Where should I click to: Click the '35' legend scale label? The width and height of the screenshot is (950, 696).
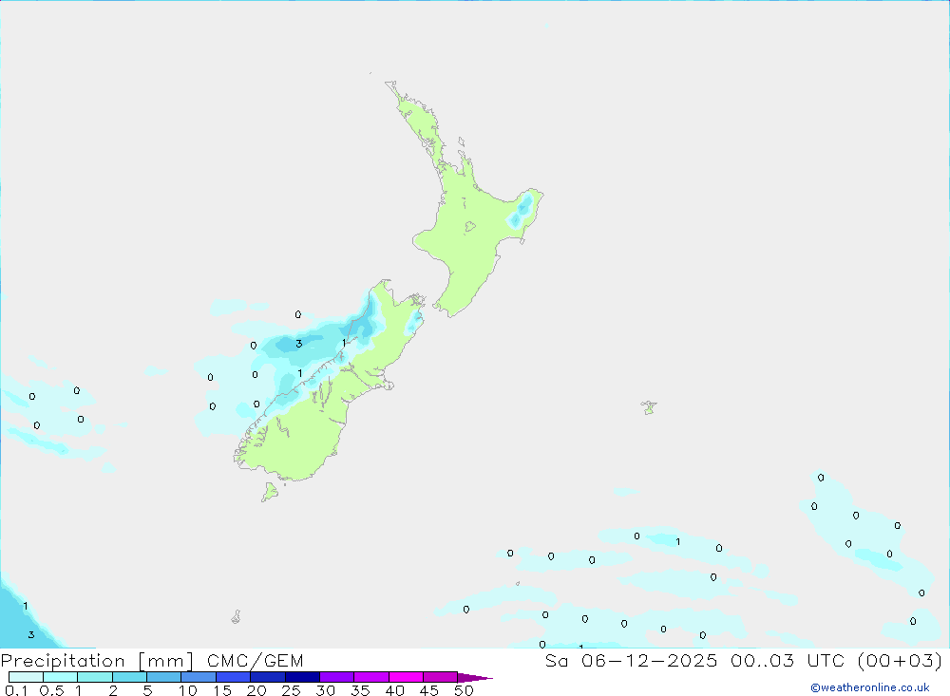click(360, 690)
